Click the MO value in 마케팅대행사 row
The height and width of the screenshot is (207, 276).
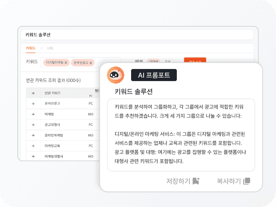[x=91, y=156]
